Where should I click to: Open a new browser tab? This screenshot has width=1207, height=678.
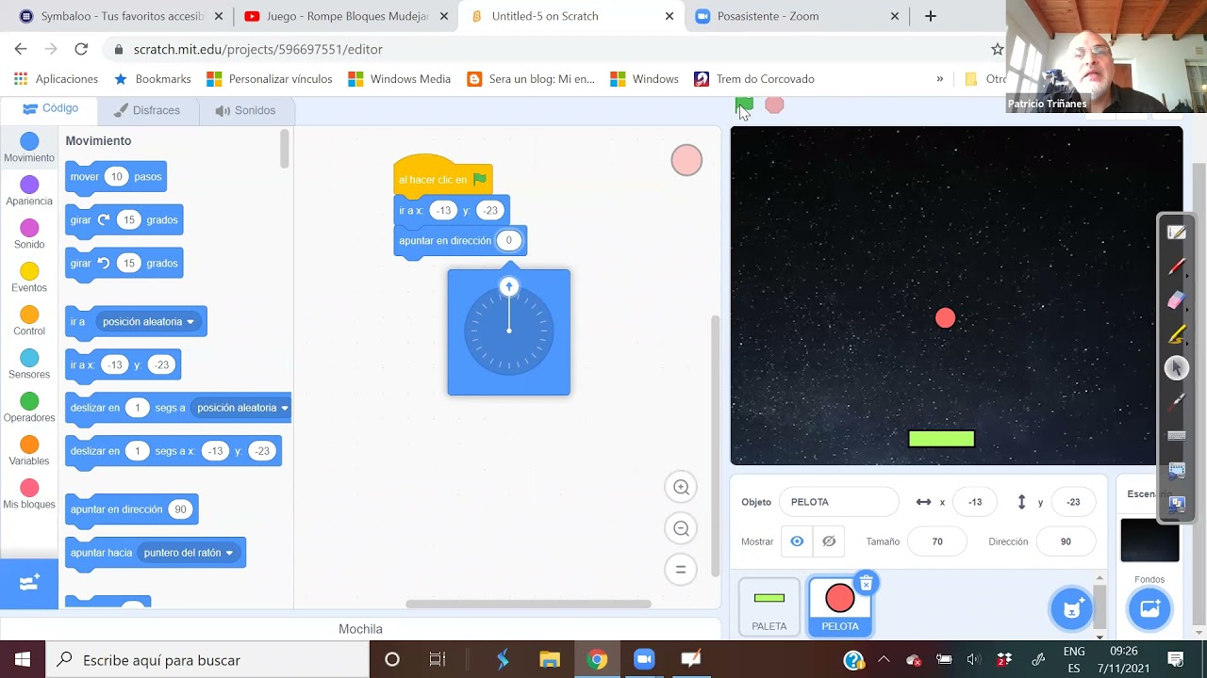(931, 16)
